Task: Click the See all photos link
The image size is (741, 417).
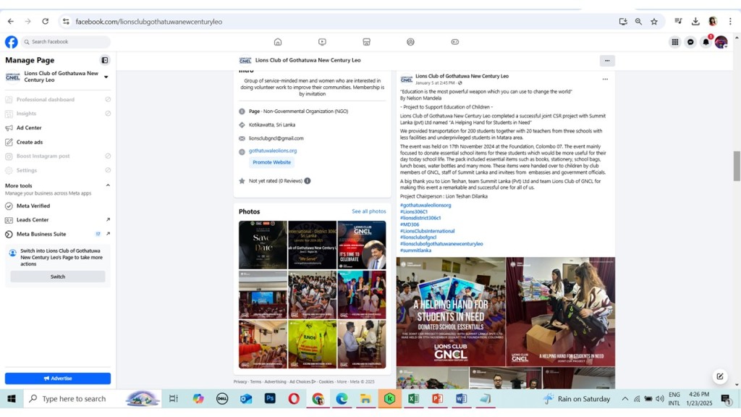Action: (368, 211)
